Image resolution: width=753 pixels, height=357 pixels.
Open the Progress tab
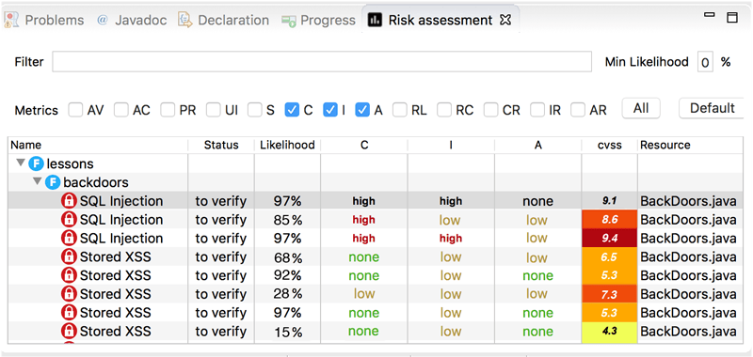click(x=319, y=20)
